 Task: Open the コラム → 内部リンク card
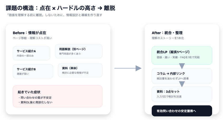182,76
